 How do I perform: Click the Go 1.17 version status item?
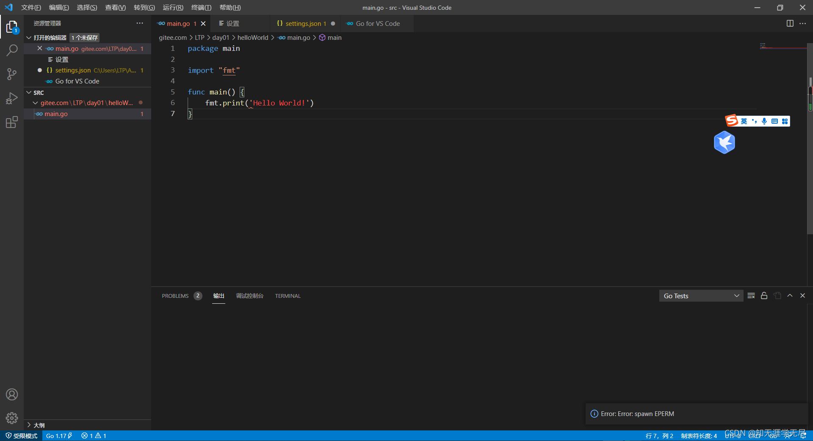point(59,435)
